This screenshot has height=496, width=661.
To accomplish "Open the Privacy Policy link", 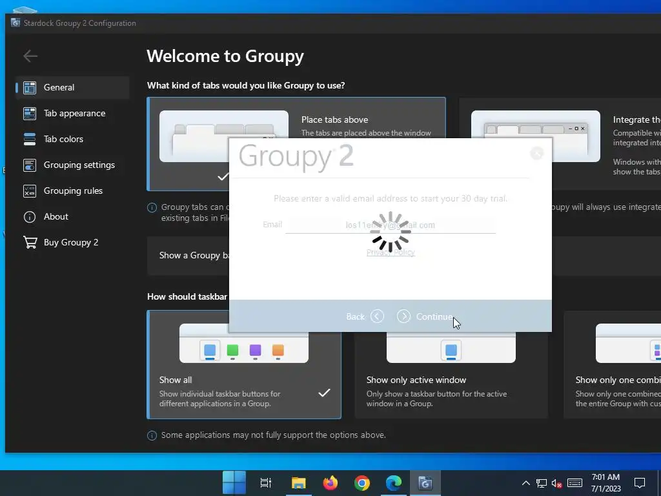I will pos(391,253).
